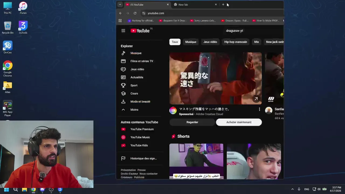Open Chrome tab search dropdown

[120, 5]
